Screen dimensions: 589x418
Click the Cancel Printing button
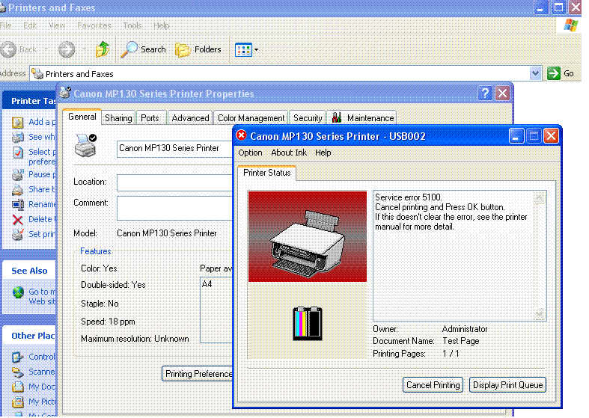click(433, 385)
